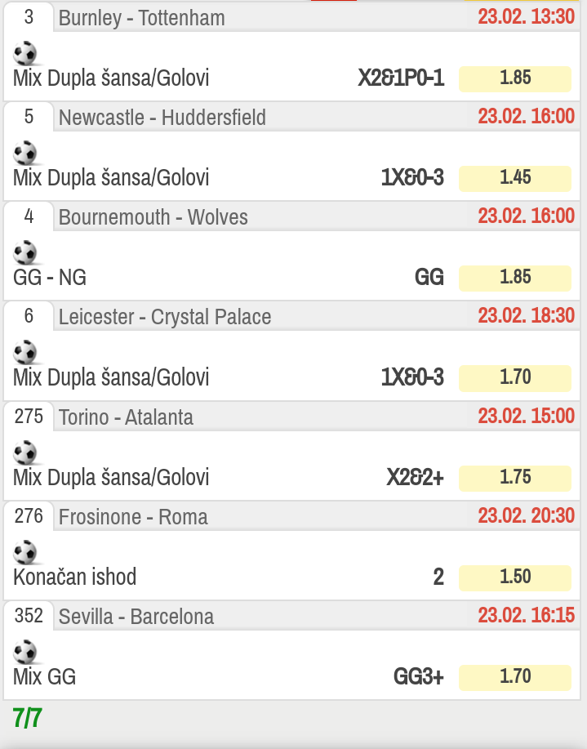This screenshot has width=587, height=749.
Task: Select the 1.45 odds for Newcastle - Huddersfield
Action: (x=515, y=179)
